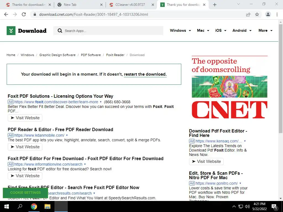Viewport: 283px width, 212px height.
Task: Open dropdown arrow next to informationvine.com ad
Action: coord(85,164)
